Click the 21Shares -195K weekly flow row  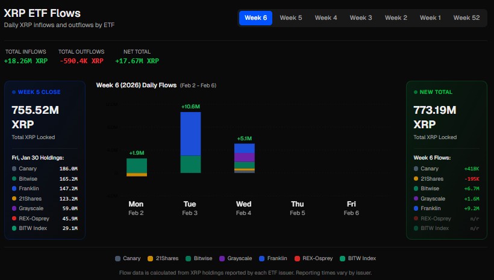coord(446,179)
